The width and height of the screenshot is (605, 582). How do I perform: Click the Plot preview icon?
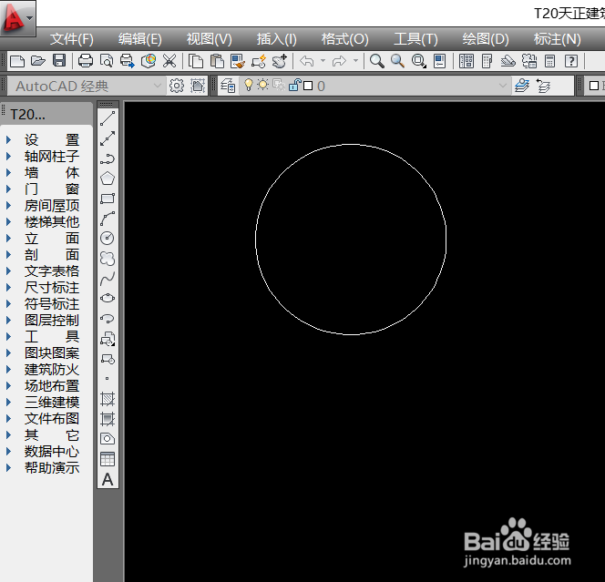pyautogui.click(x=107, y=61)
